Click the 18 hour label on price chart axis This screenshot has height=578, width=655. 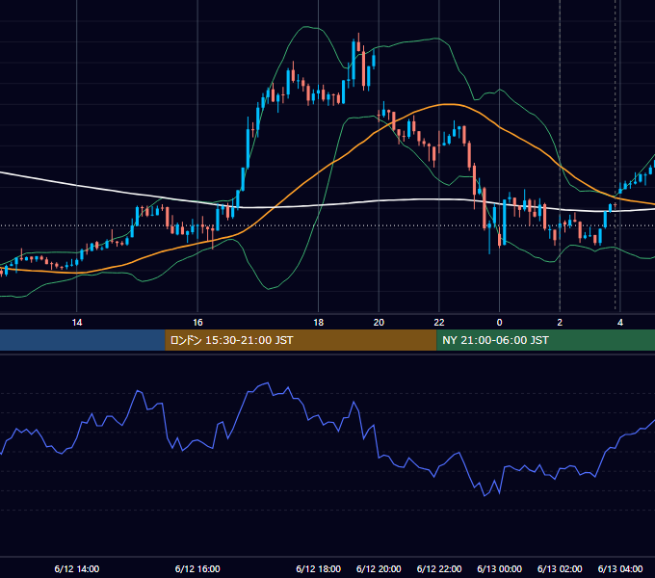[318, 323]
